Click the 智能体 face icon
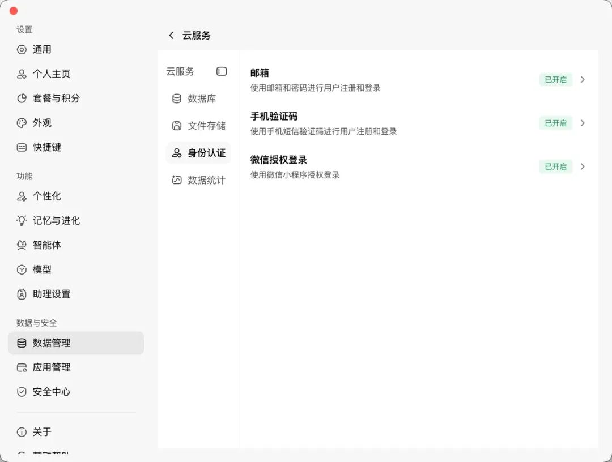612x462 pixels. click(22, 245)
